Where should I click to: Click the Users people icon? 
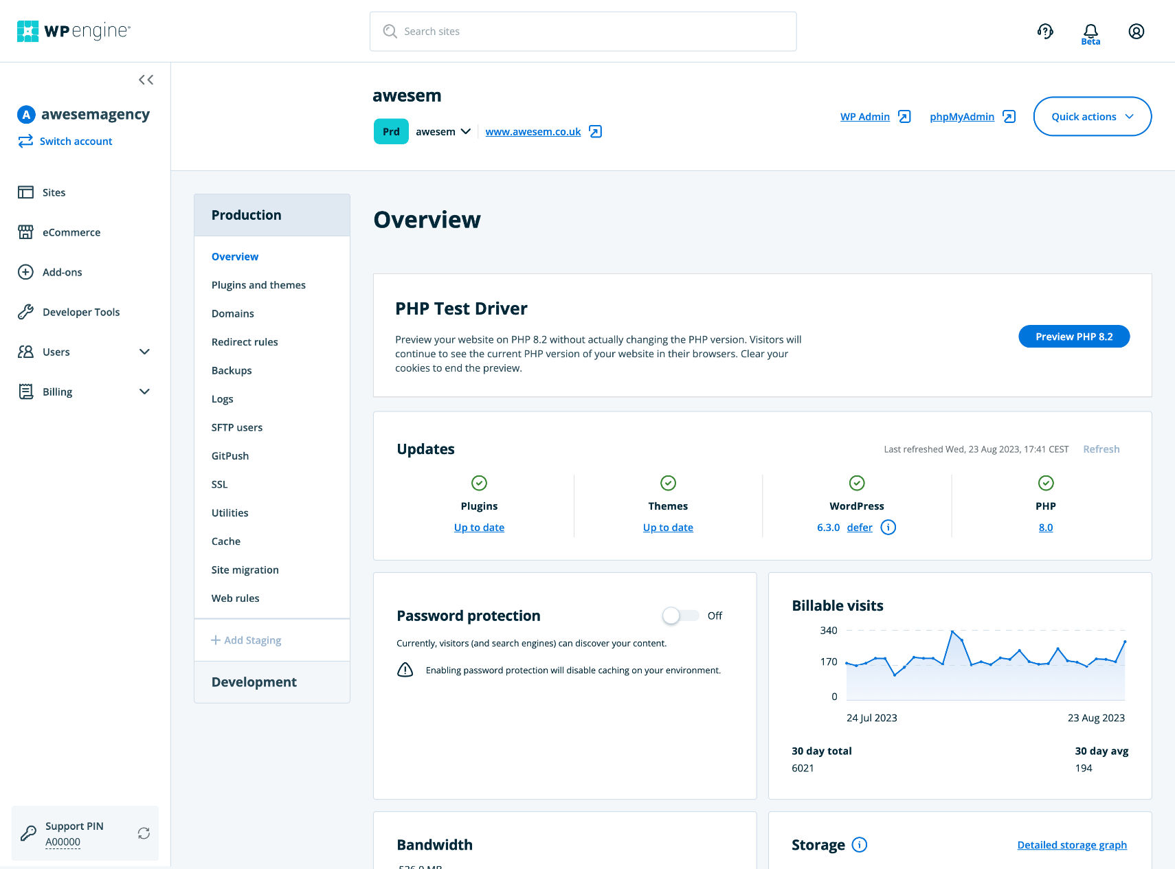(x=25, y=352)
